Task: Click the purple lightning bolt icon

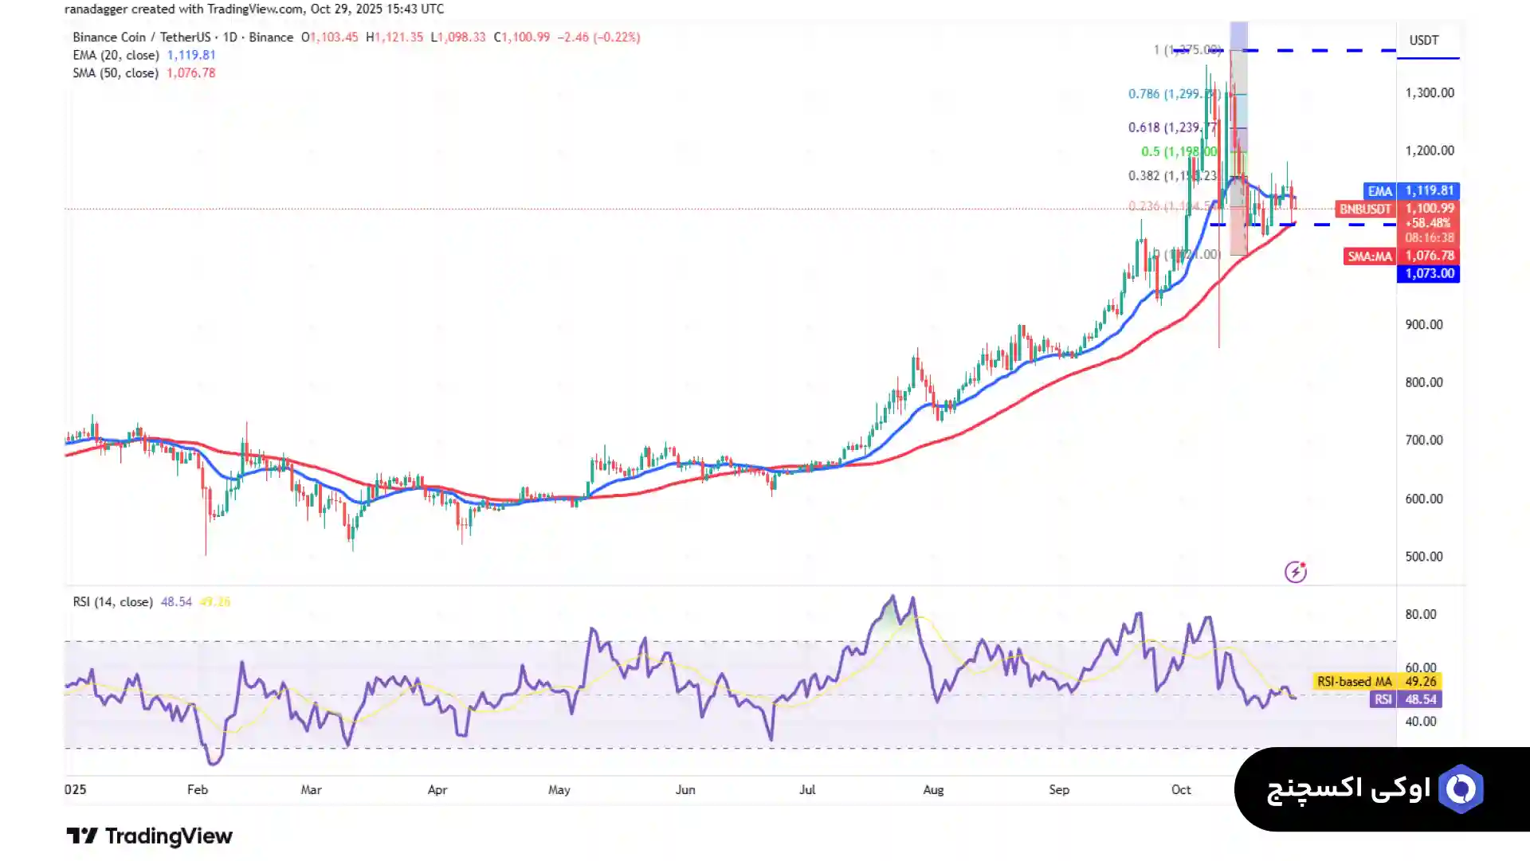Action: tap(1295, 571)
